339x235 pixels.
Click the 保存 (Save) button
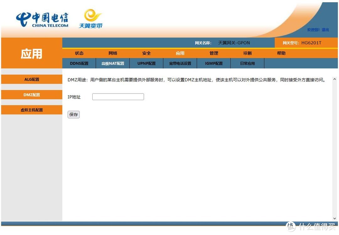[73, 115]
